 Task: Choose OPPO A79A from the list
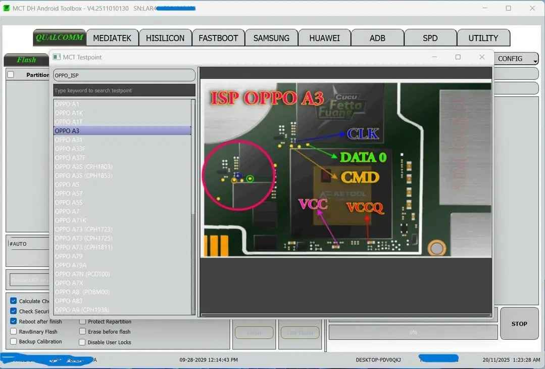pos(122,265)
